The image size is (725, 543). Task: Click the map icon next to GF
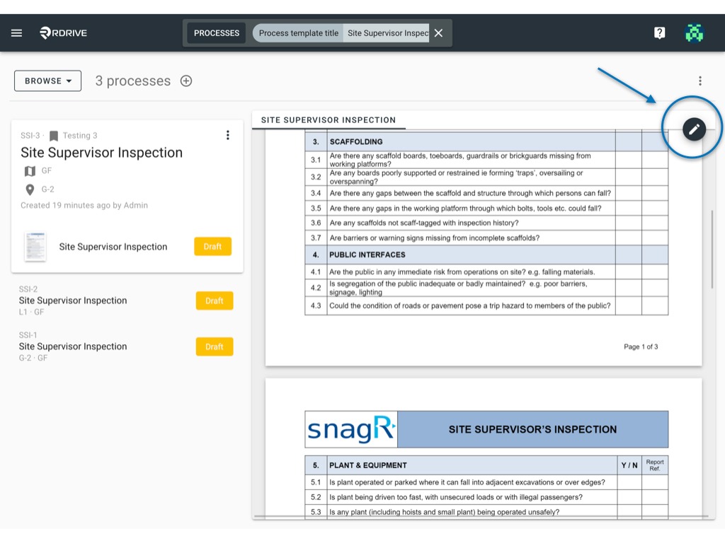[30, 171]
